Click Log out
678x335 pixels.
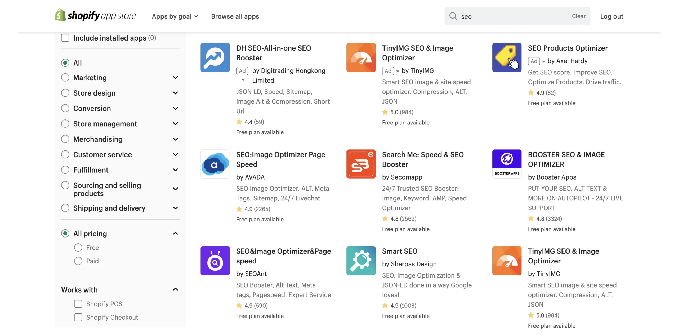(x=612, y=16)
